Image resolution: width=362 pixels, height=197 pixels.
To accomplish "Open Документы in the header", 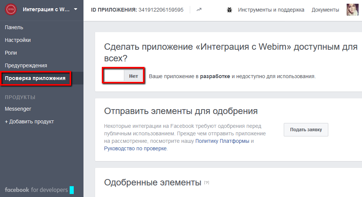I will 325,10.
